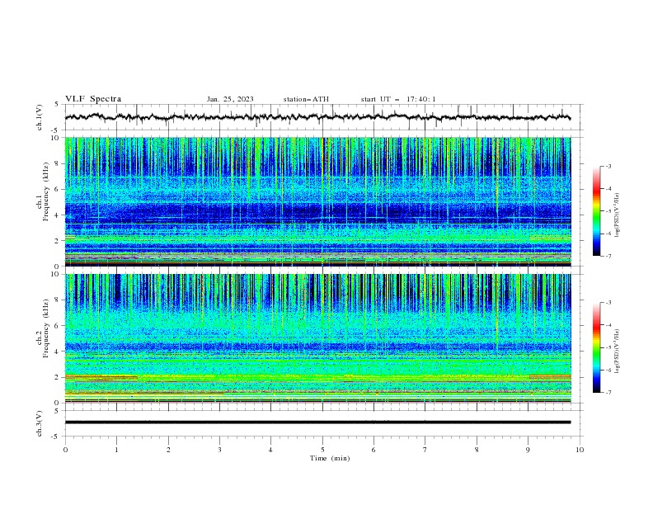
Task: Click time axis tick label "5"
Action: pyautogui.click(x=322, y=450)
